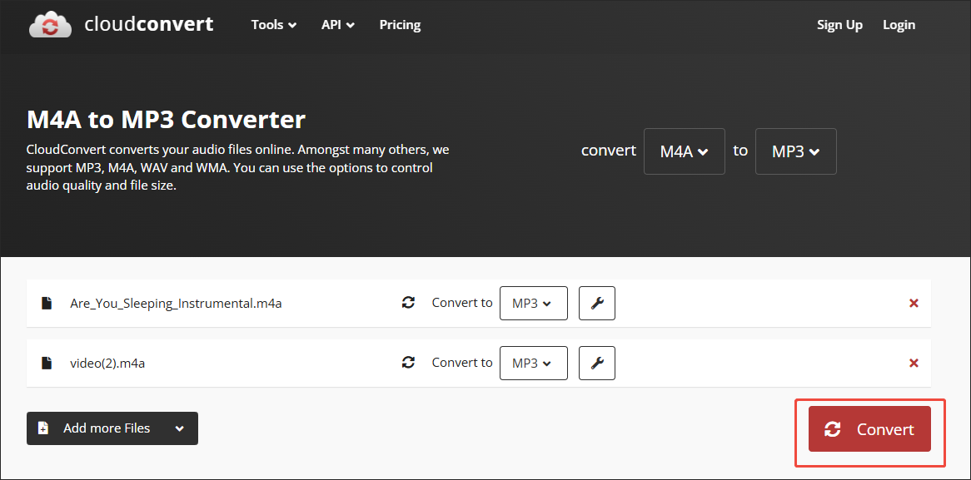Screen dimensions: 971x480
Task: Select file name video(2).m4a
Action: 107,364
